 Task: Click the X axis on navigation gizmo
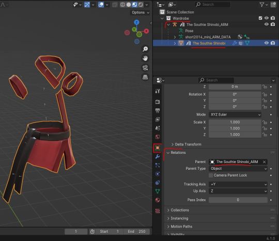146,31
